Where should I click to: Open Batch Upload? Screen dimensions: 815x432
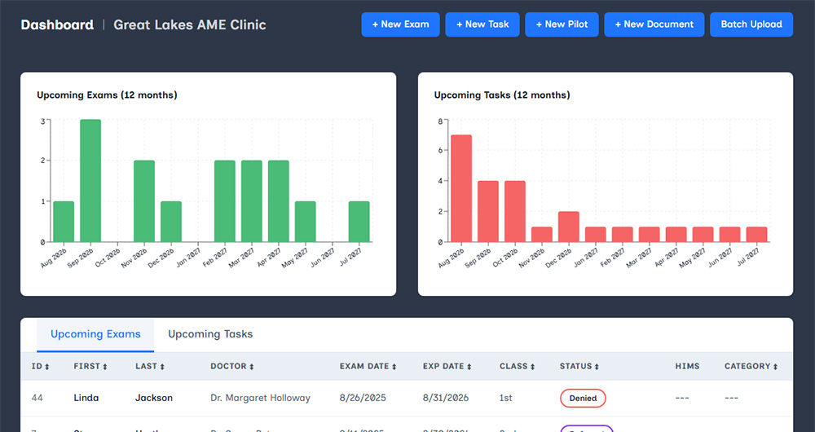[751, 24]
